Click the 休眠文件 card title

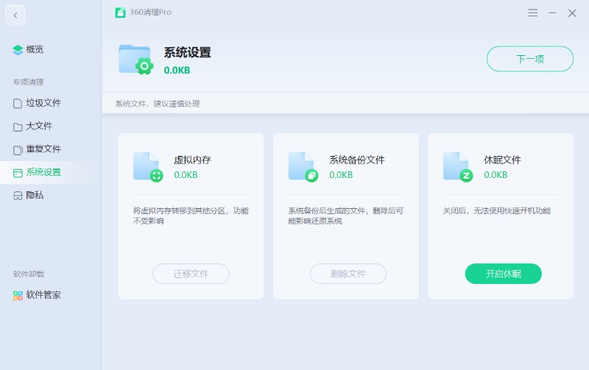[x=502, y=160]
